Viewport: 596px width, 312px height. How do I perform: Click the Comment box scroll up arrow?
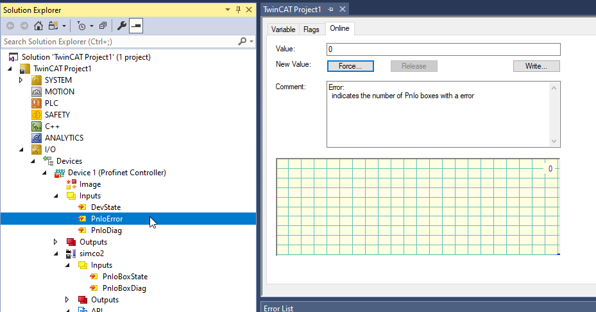(554, 88)
